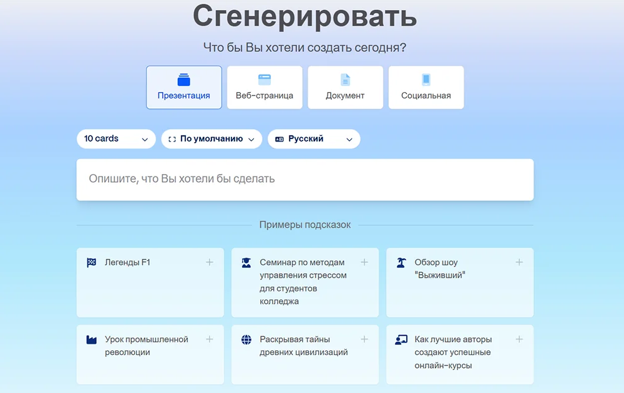Select the Презентация tab
The height and width of the screenshot is (393, 624).
[x=184, y=88]
